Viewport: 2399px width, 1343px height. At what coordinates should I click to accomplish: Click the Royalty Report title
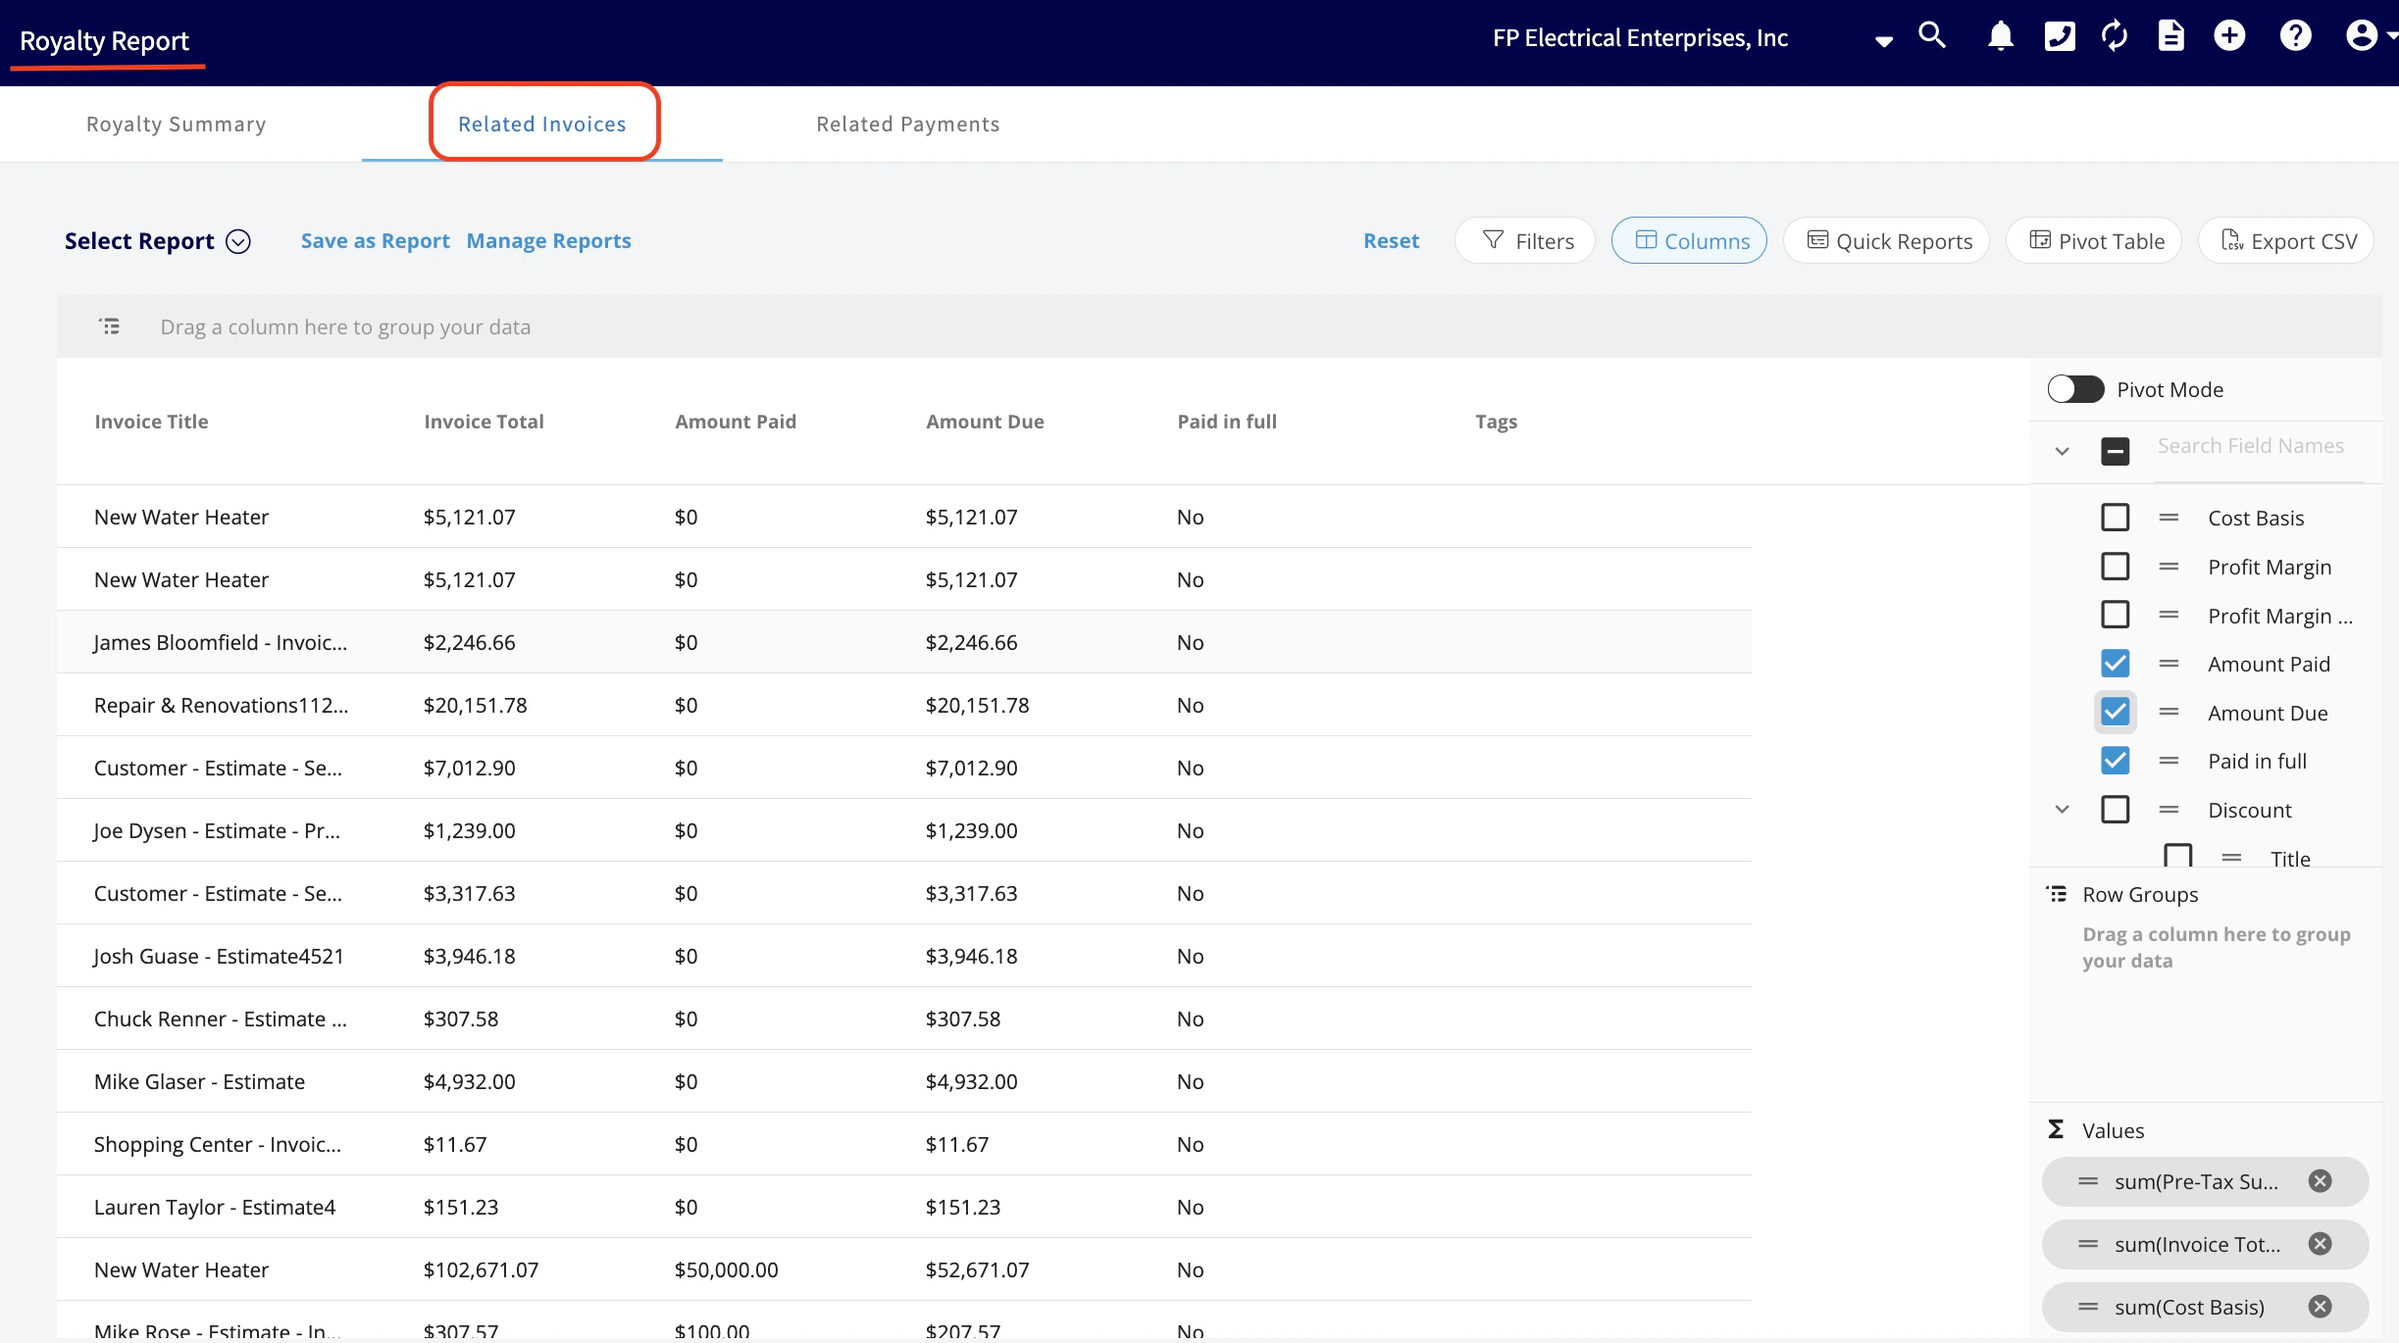click(x=105, y=41)
